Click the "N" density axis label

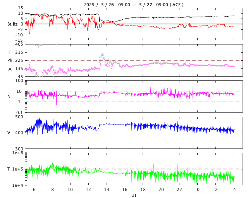tap(9, 96)
